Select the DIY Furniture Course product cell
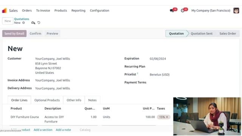 tap(25, 117)
